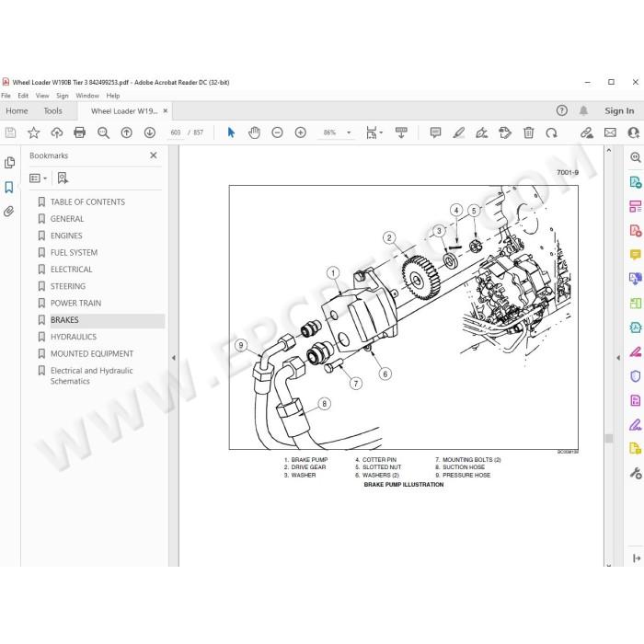The height and width of the screenshot is (644, 644).
Task: Switch to the Tools tab
Action: point(53,111)
